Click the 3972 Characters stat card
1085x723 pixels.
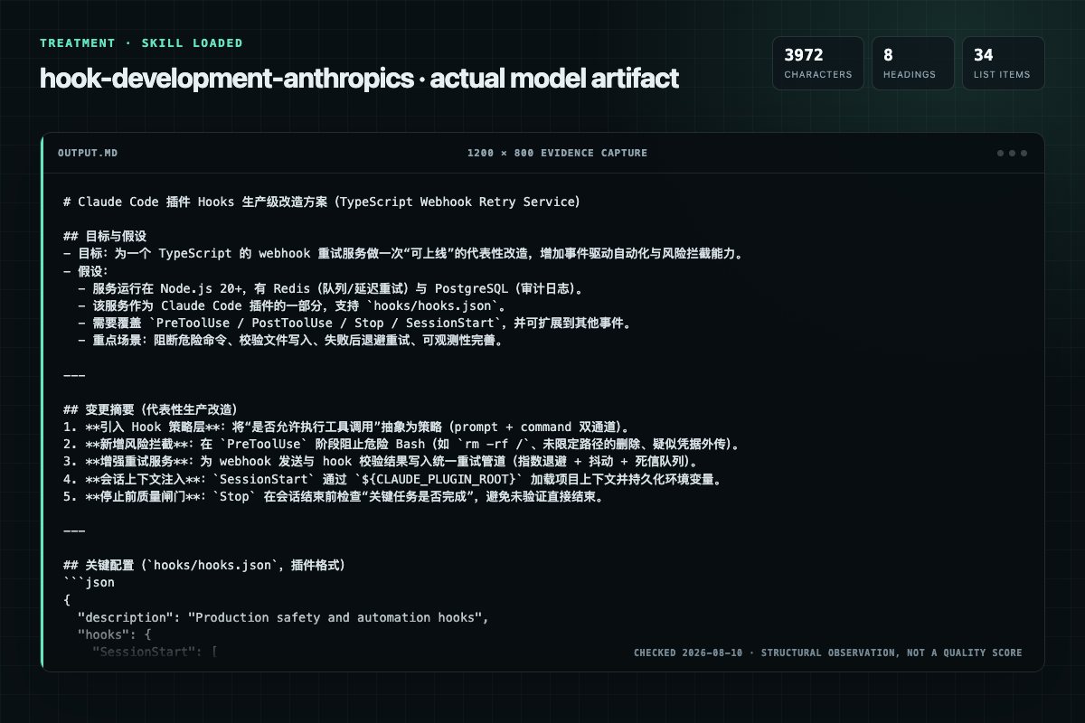coord(818,63)
